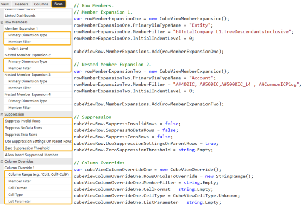Viewport: 301px width, 205px height.
Task: Select Nested Member Expansion 4 row
Action: (37, 95)
